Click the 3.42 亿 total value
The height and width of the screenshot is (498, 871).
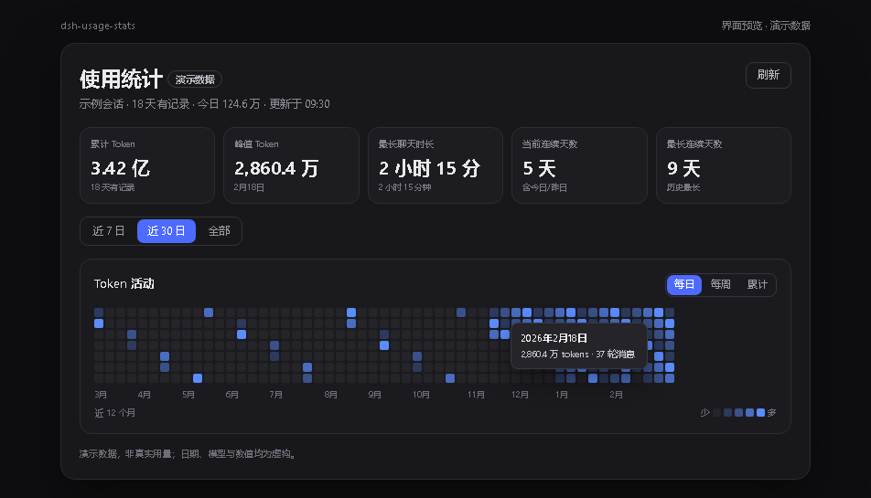[x=121, y=168]
